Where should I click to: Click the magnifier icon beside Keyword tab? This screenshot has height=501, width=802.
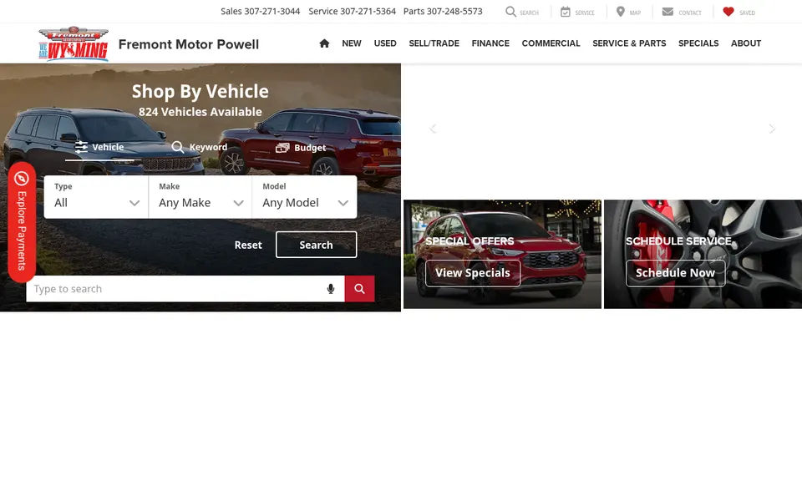click(x=177, y=147)
